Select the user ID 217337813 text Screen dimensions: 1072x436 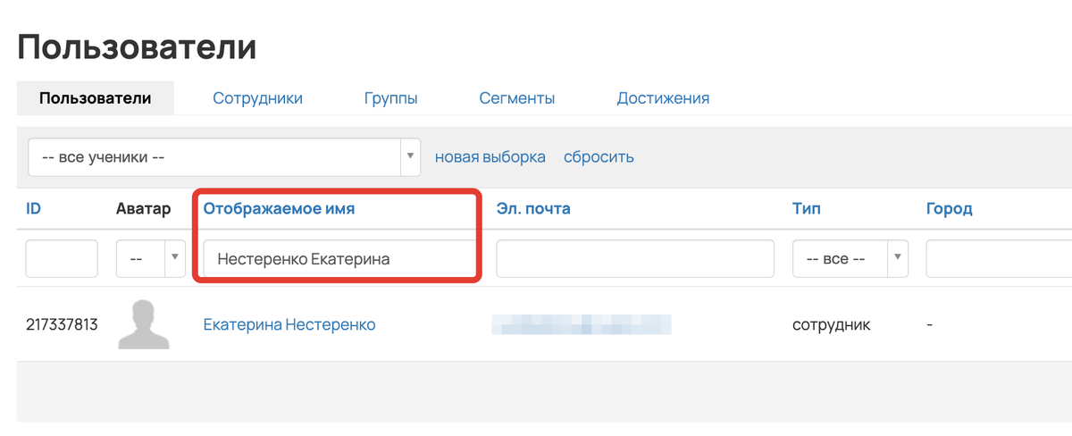[x=62, y=325]
